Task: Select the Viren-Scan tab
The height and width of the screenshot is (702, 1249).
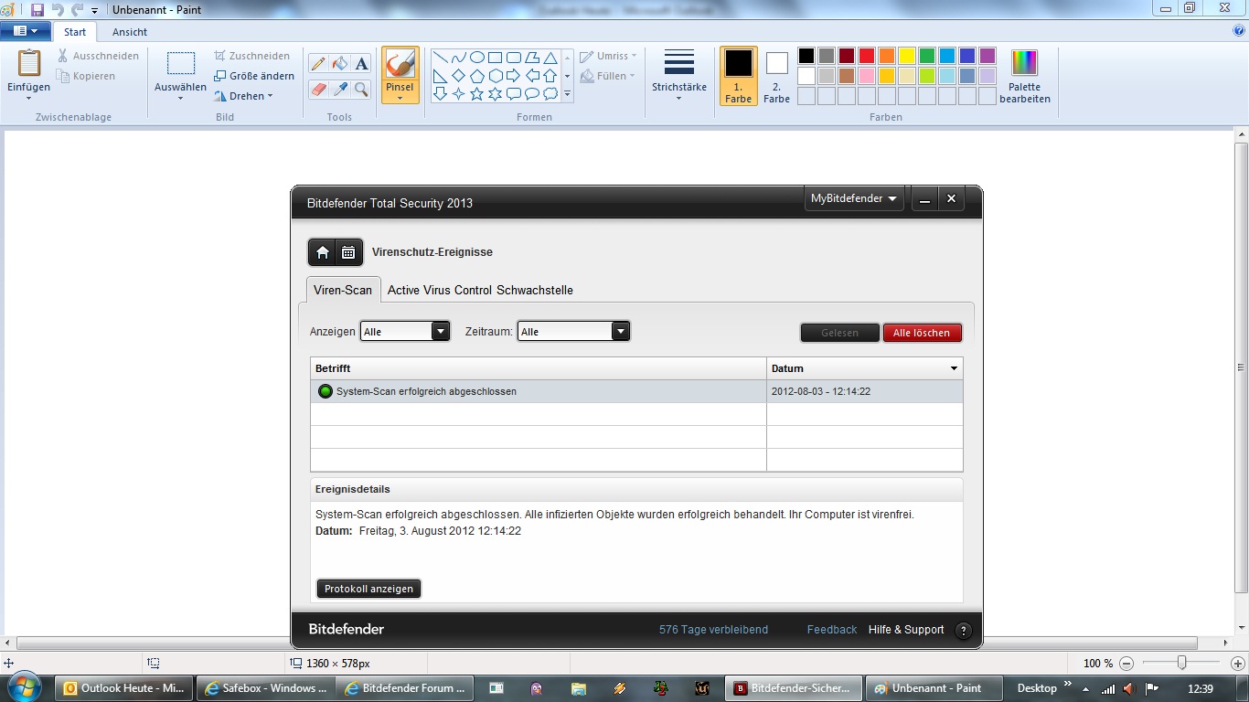Action: [343, 290]
